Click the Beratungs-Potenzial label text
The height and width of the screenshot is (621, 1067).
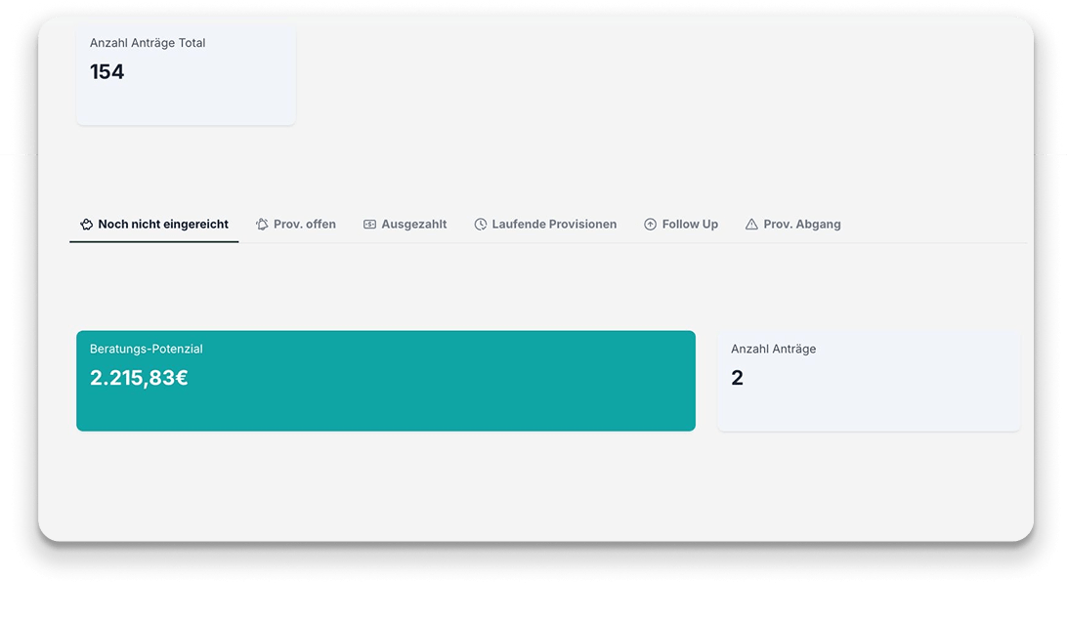click(146, 349)
